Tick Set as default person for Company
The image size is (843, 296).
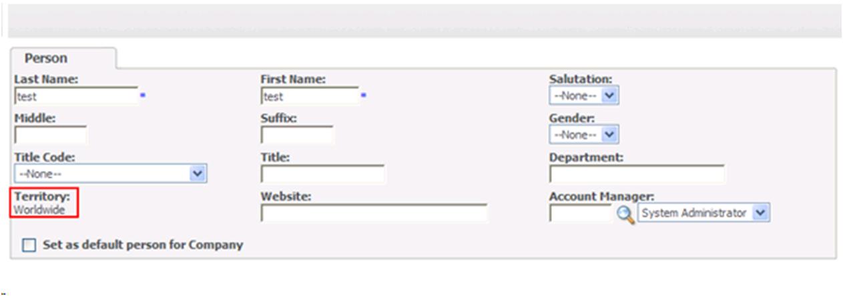(29, 245)
